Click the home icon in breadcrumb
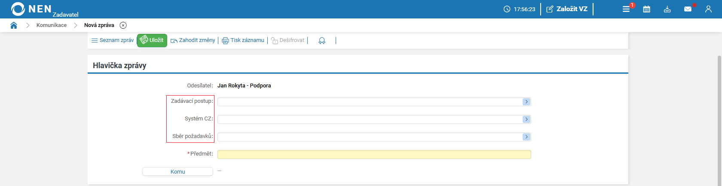 (x=14, y=25)
